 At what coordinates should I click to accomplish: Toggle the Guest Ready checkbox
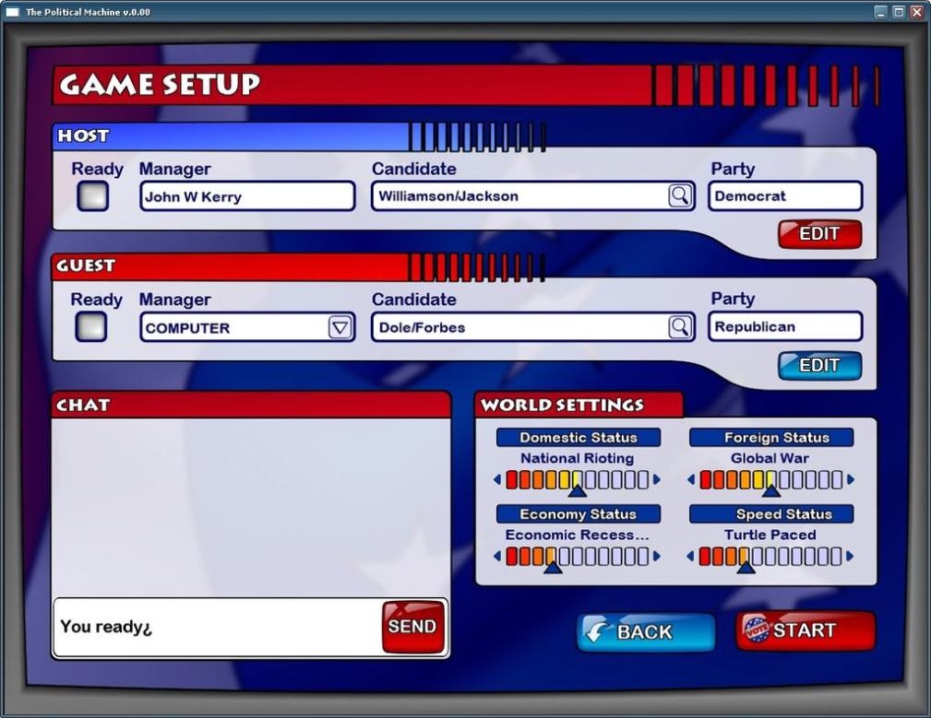91,327
